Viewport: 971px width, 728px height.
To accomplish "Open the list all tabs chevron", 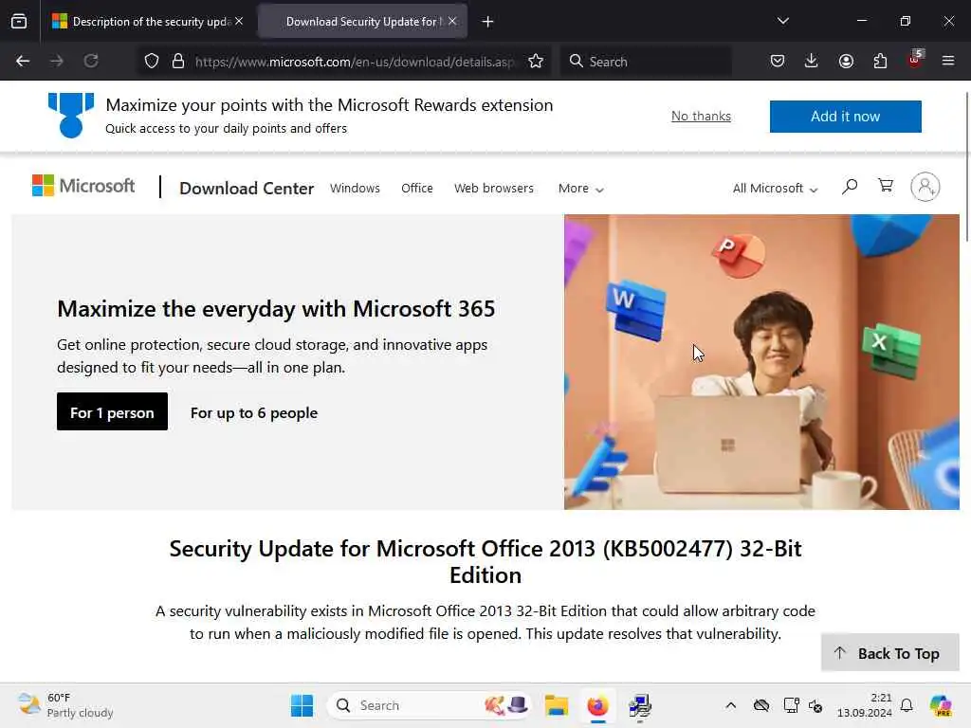I will 782,21.
